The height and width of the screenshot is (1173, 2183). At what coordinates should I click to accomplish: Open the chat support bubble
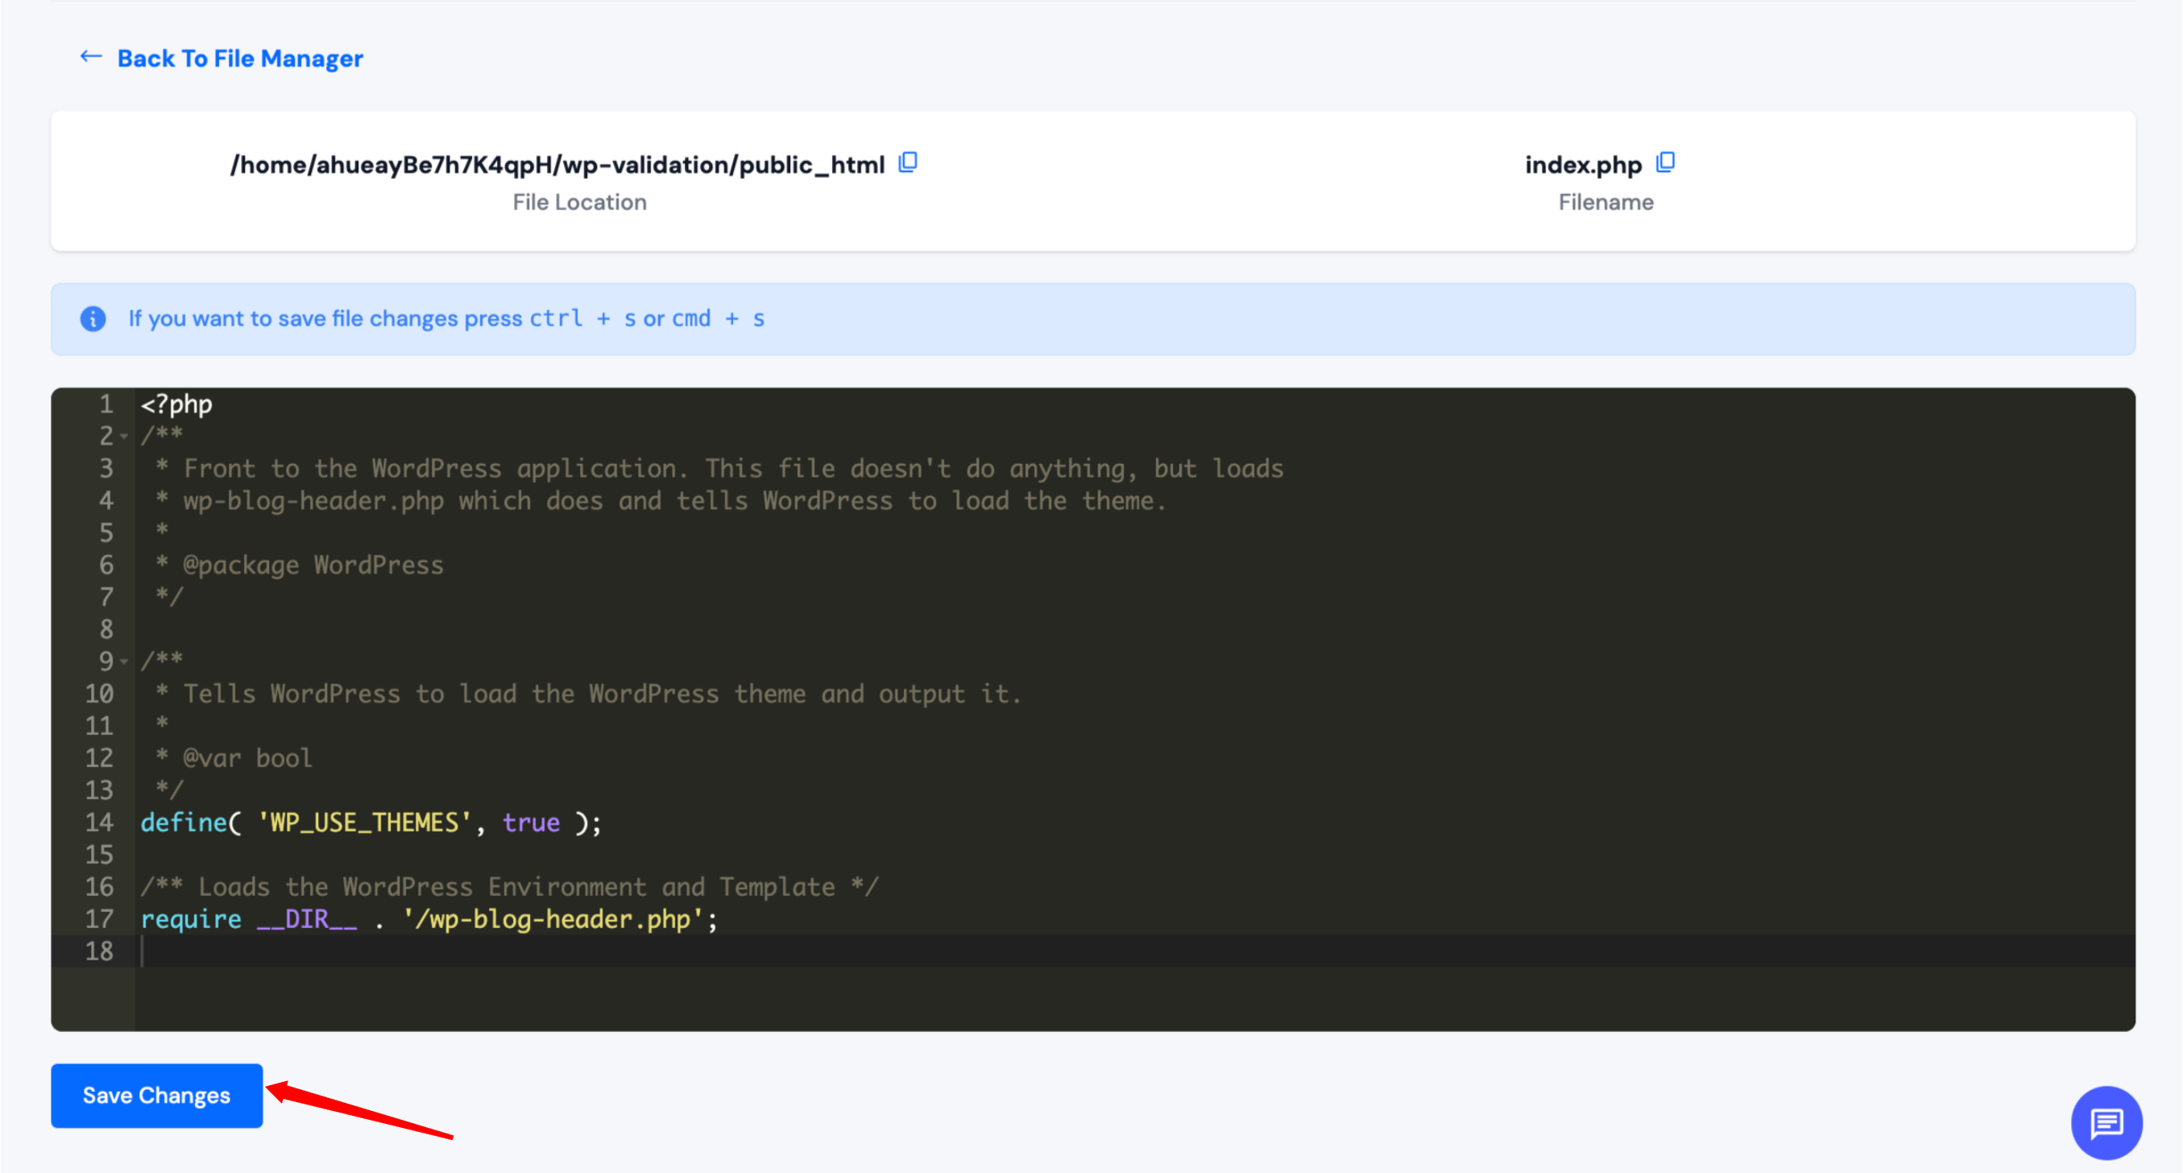coord(2106,1123)
